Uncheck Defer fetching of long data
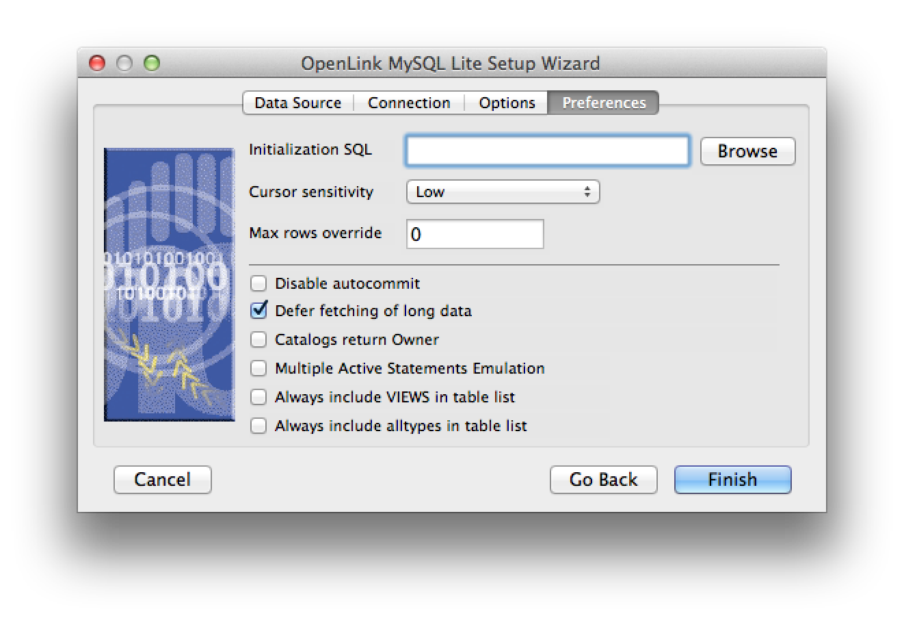904x620 pixels. point(258,311)
